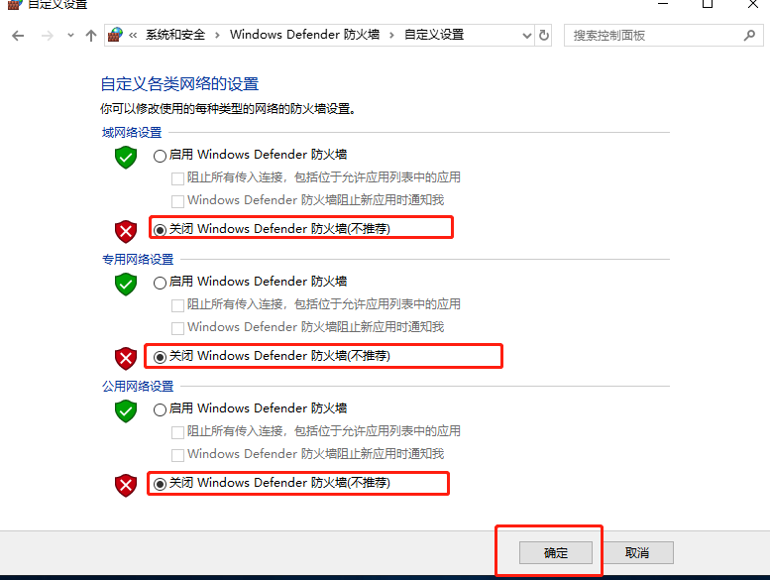The height and width of the screenshot is (580, 770).
Task: Click the firewall icon in the address bar
Action: point(115,35)
